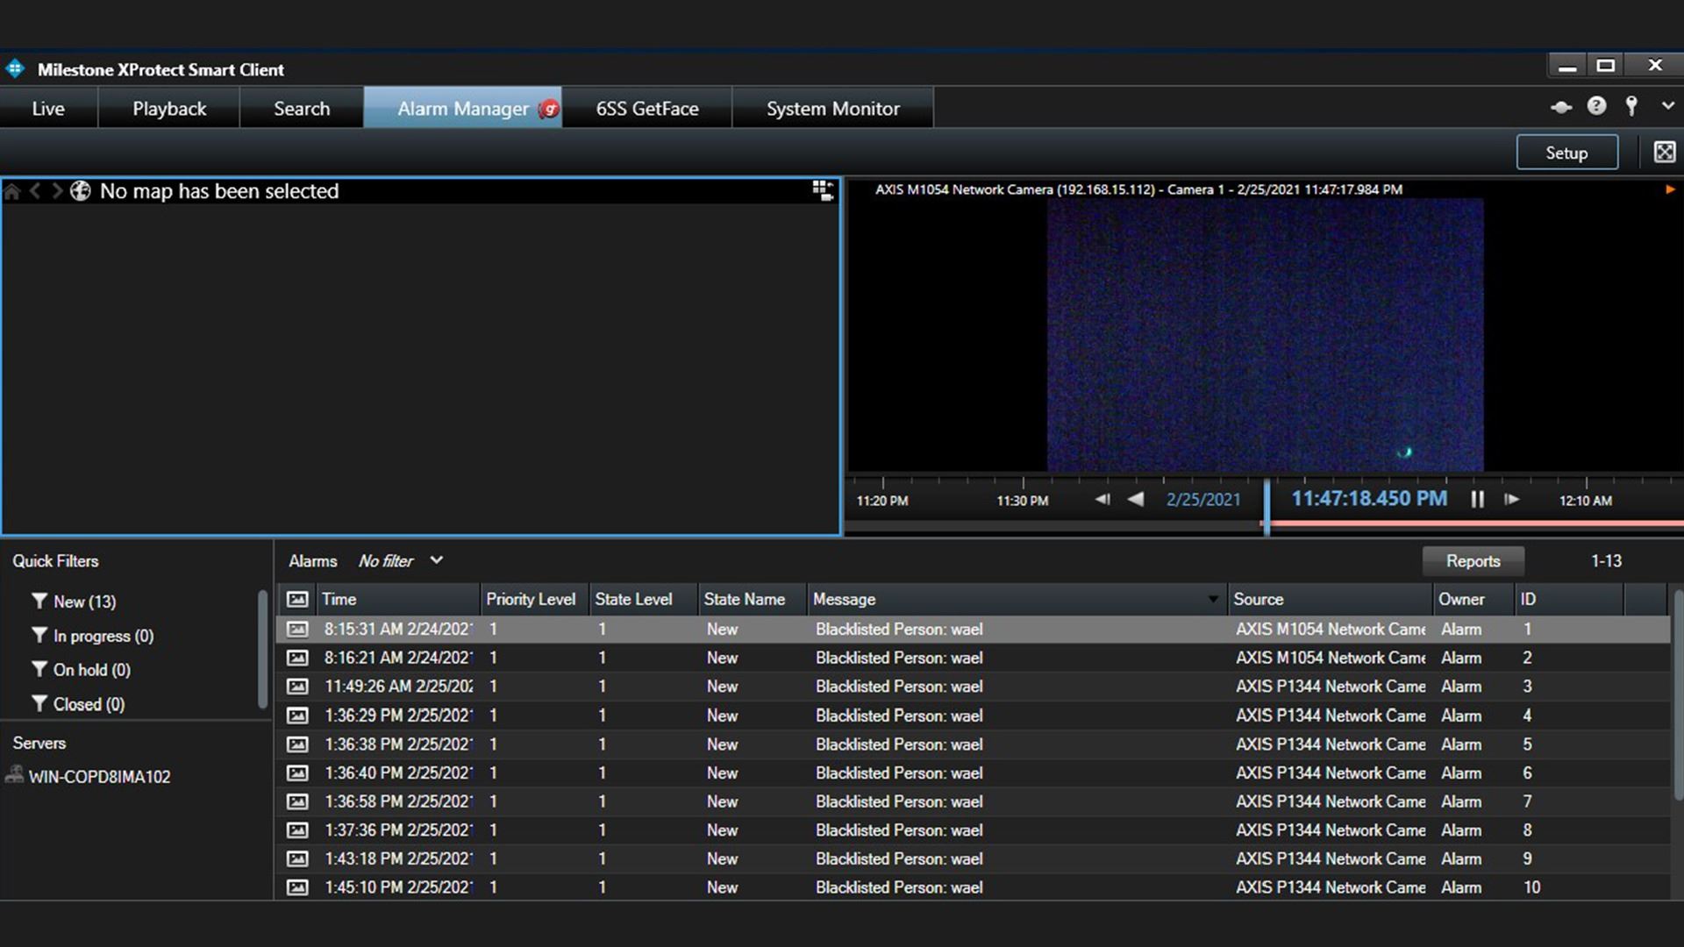1684x947 pixels.
Task: Select server WIN-COPD8IMA102
Action: (99, 777)
